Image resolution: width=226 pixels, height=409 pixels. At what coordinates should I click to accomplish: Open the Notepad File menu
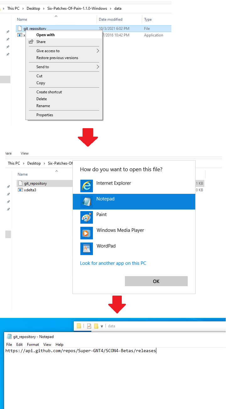[x=9, y=345]
